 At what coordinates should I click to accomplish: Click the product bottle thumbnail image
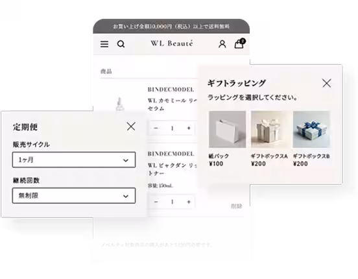pos(119,104)
